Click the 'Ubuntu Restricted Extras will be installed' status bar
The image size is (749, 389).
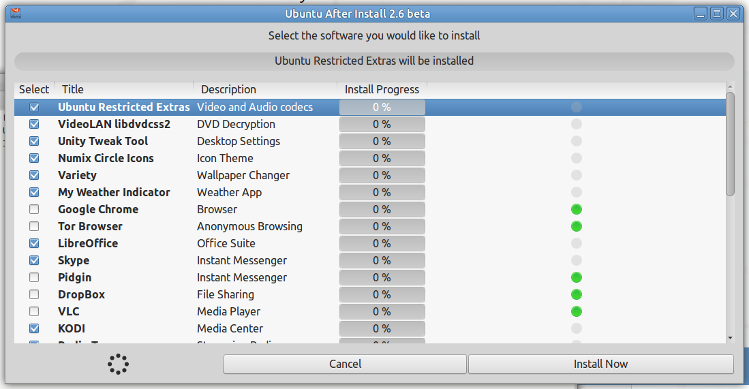point(374,61)
